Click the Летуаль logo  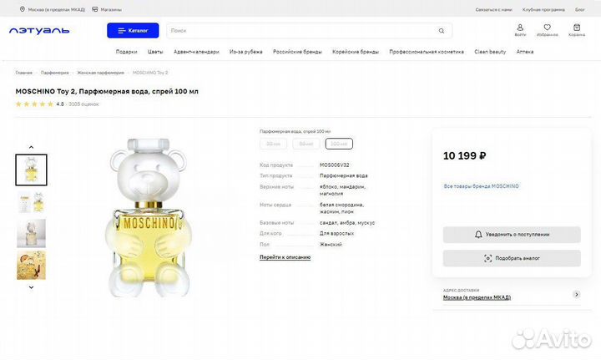coord(39,31)
